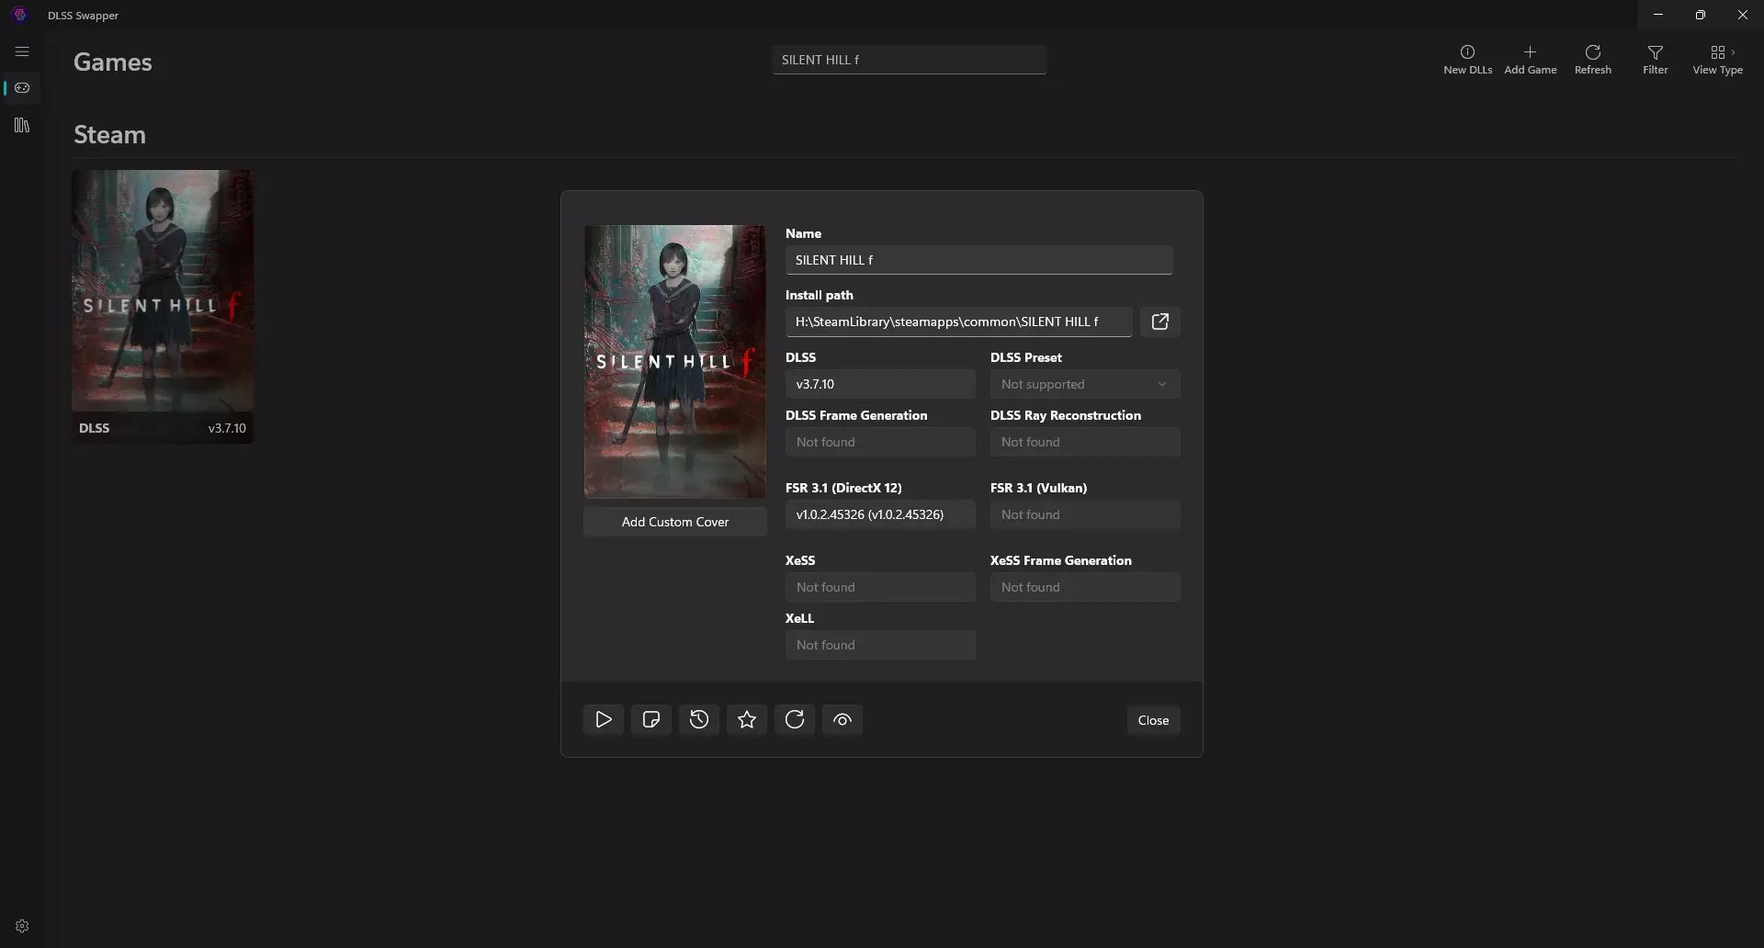Click the reload icon in dialog

coord(795,719)
